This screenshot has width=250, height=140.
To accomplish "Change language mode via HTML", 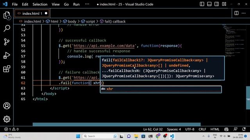I will click(215, 129).
